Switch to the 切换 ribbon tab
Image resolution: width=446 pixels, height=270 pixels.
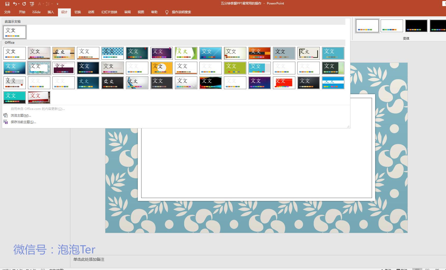coord(78,12)
